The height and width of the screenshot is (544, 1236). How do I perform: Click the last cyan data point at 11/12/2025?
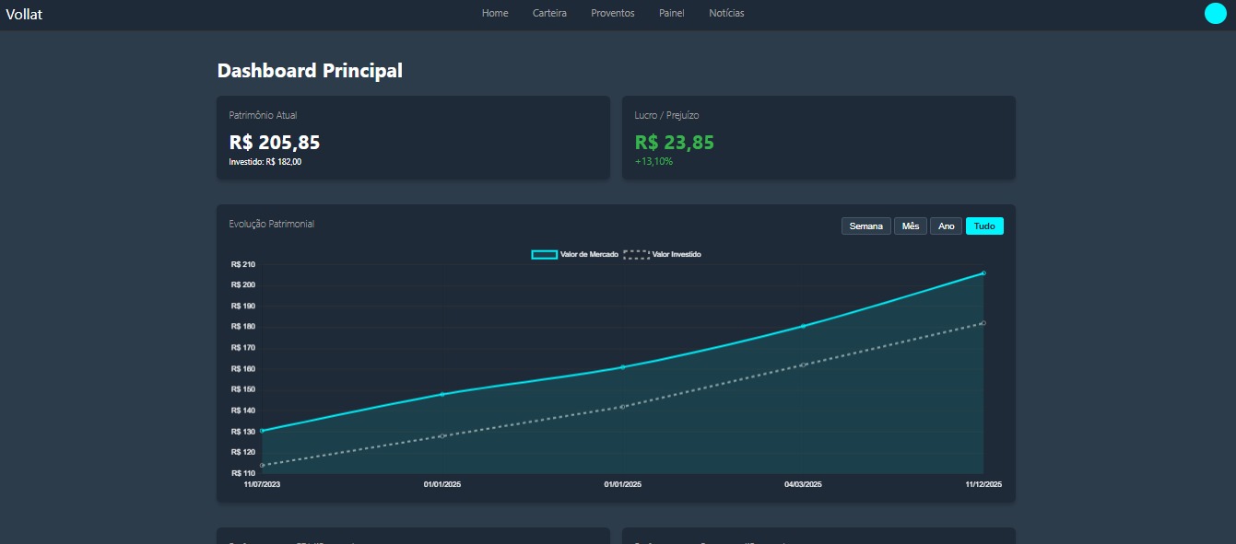coord(983,273)
